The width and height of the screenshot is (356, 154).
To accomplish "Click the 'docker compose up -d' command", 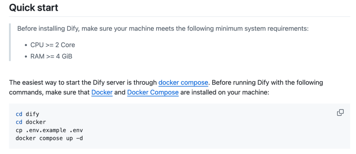I will point(49,138).
